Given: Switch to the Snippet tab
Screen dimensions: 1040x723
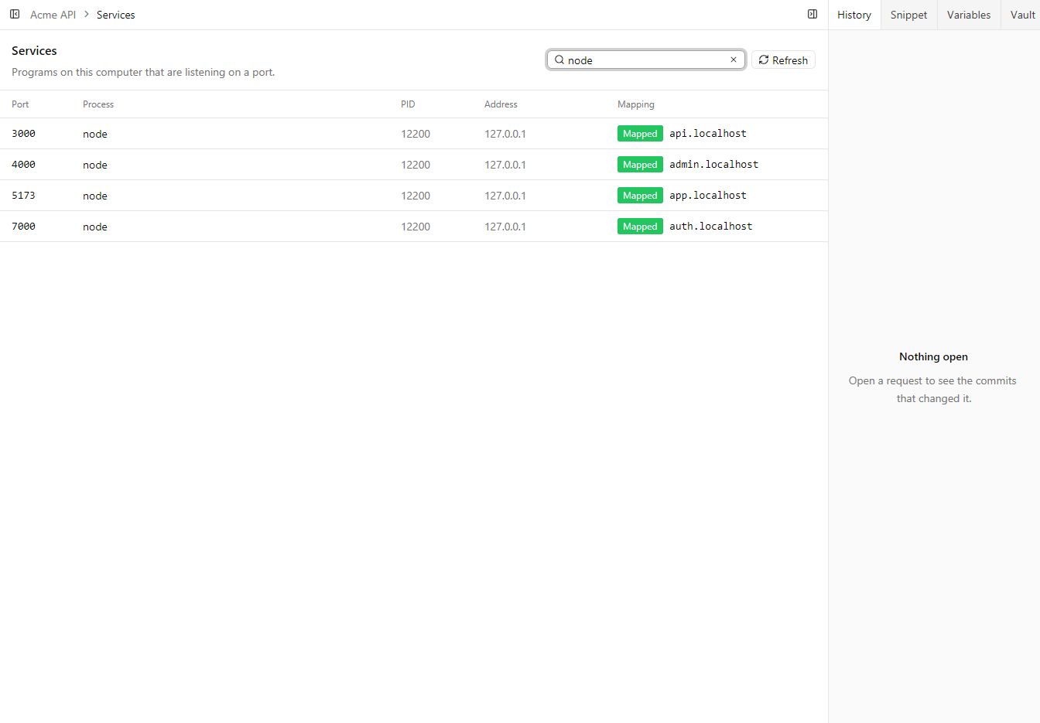Looking at the screenshot, I should (908, 15).
